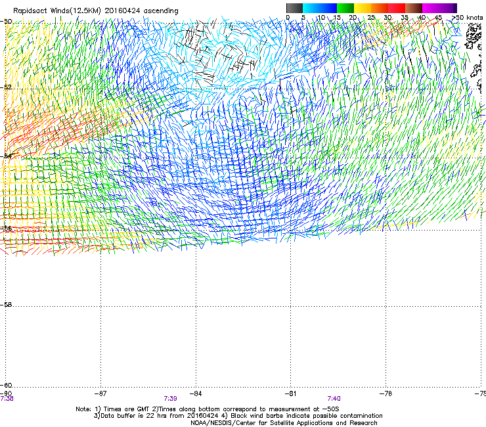Click the 'Rapidscat Winds(12.5KM) 20160424 ascending' title
This screenshot has width=486, height=427.
[96, 11]
